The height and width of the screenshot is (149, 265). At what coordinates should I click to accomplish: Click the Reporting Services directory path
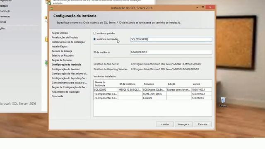tap(165, 69)
